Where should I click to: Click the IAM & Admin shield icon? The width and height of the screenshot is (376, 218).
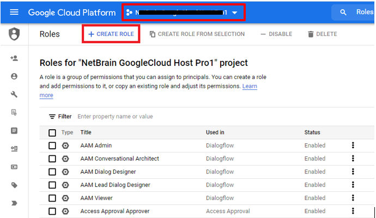14,34
